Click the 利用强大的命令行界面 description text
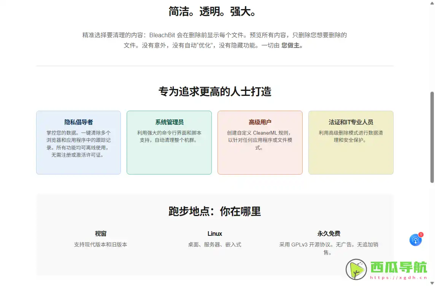 [x=169, y=137]
